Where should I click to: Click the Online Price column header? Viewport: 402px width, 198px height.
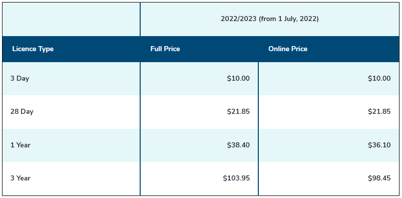click(288, 49)
